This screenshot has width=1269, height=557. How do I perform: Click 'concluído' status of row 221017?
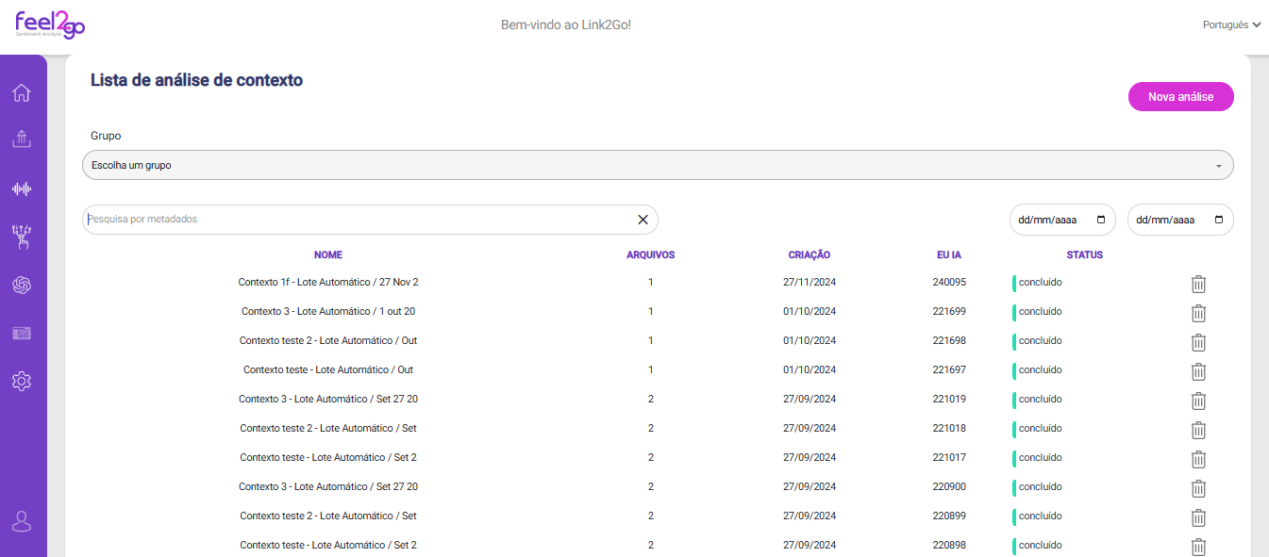[x=1041, y=457]
